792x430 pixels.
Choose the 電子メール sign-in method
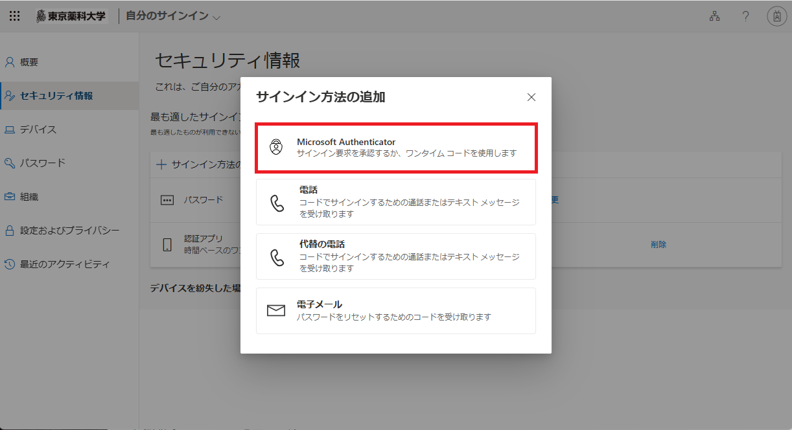tap(395, 310)
